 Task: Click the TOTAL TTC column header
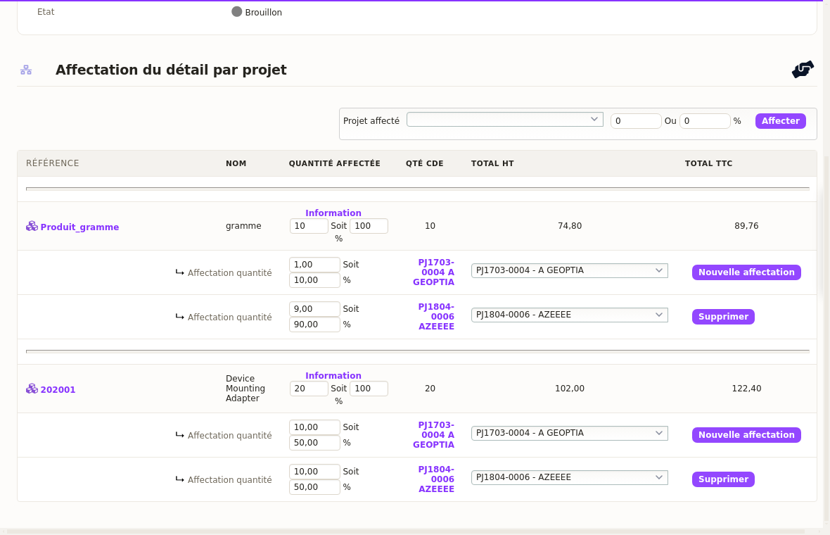pos(709,163)
